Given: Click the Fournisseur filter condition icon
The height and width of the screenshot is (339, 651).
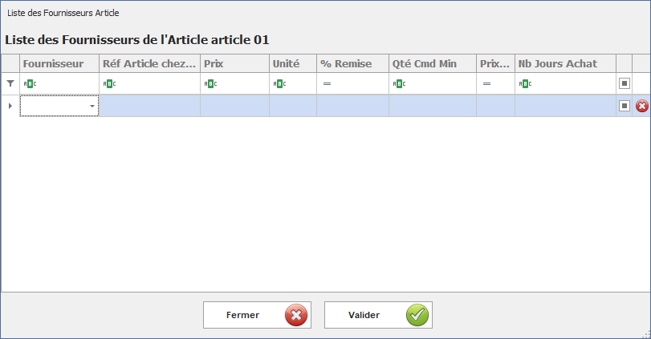Looking at the screenshot, I should [30, 83].
